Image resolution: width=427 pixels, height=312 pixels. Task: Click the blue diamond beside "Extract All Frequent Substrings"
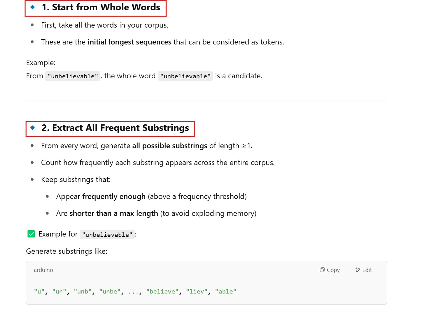pos(33,127)
